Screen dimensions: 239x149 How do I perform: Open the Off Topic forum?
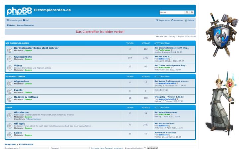[19, 124]
